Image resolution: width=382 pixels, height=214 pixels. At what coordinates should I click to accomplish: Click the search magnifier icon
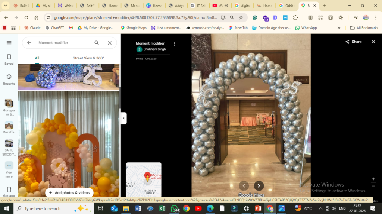[97, 43]
